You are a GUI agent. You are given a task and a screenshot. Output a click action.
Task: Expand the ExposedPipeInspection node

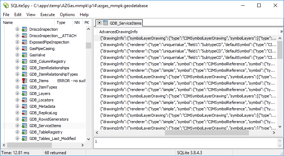point(17,42)
